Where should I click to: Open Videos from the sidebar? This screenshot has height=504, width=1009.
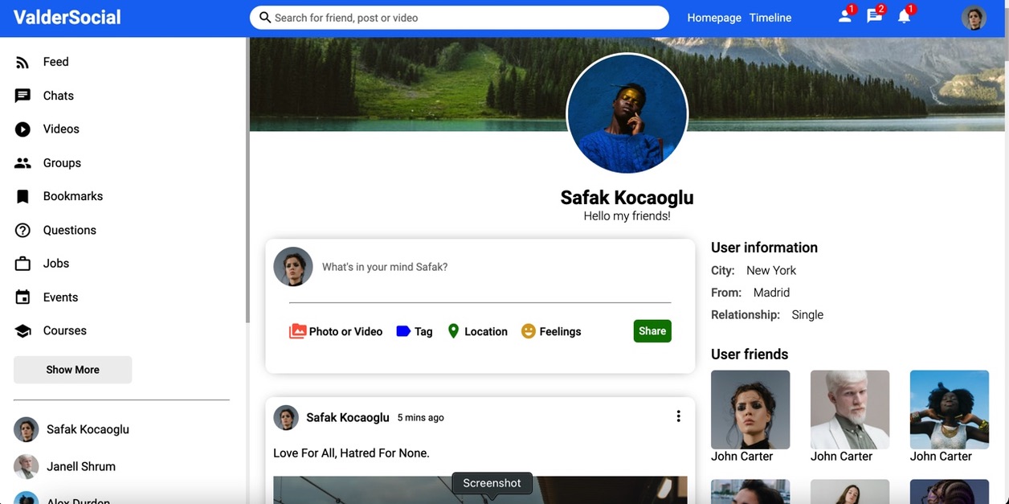point(61,129)
